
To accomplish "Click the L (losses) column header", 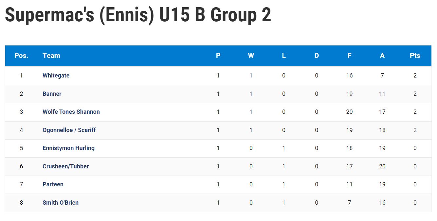I will click(x=284, y=56).
